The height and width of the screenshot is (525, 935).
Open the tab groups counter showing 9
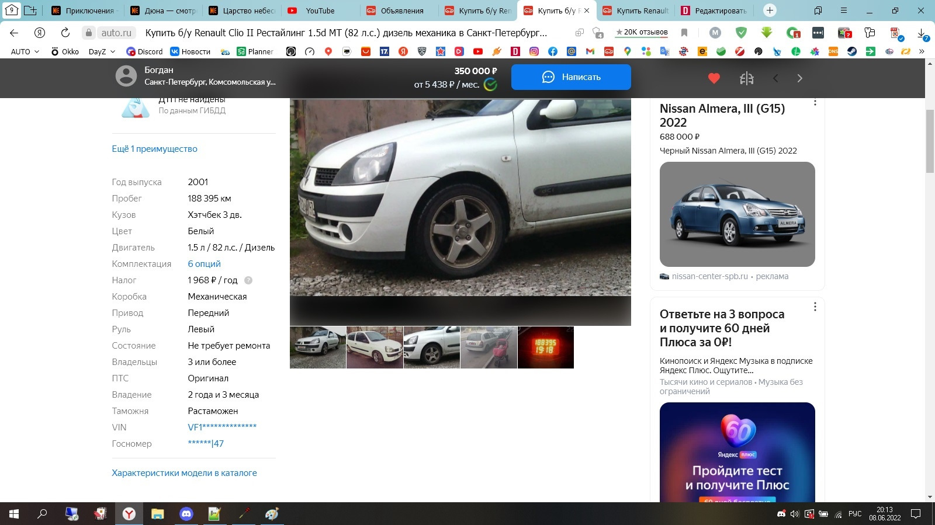12,11
